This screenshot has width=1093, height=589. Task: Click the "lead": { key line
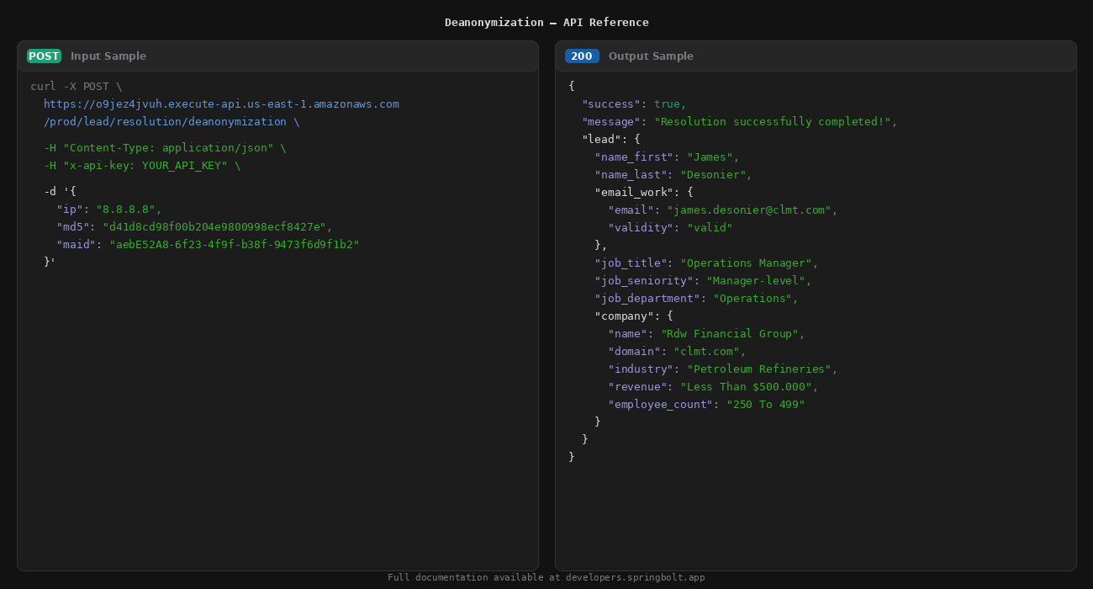click(611, 140)
